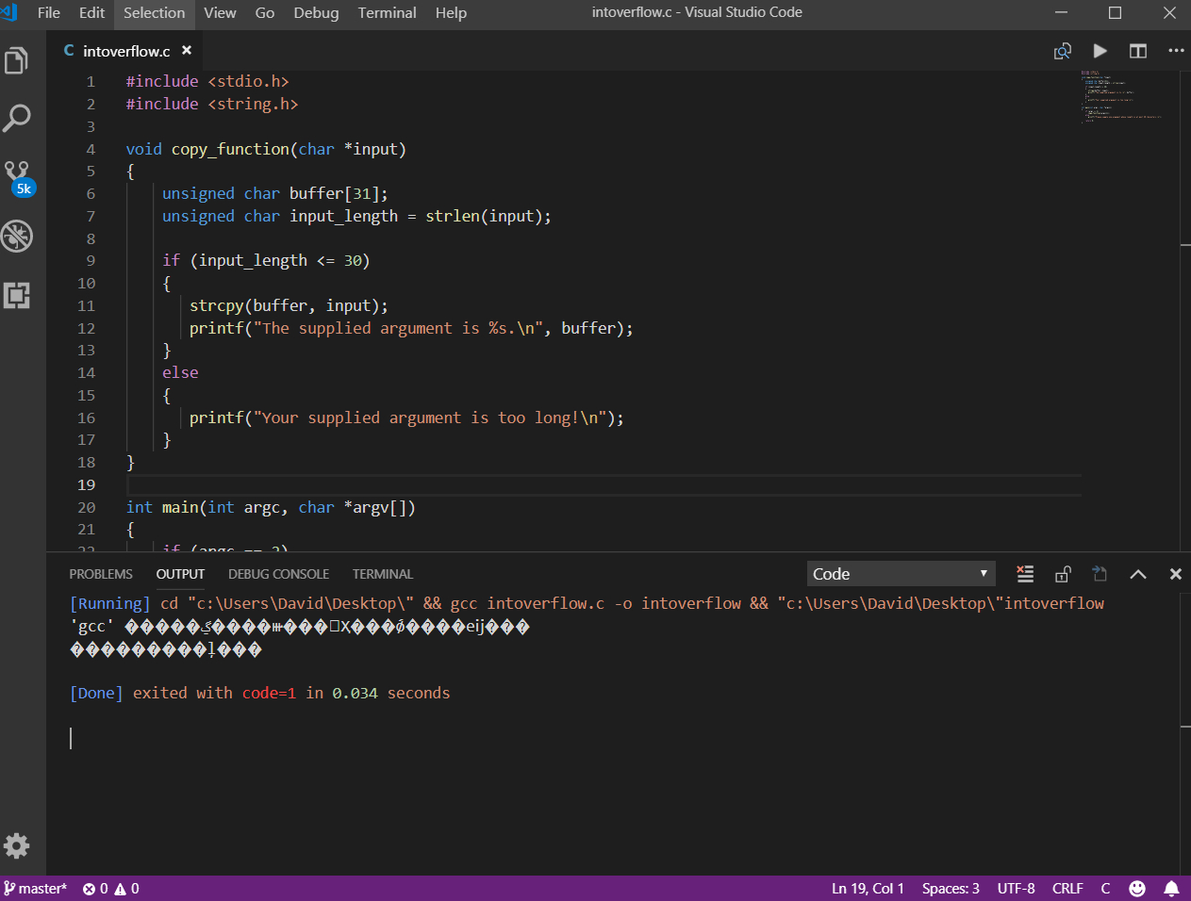Image resolution: width=1191 pixels, height=901 pixels.
Task: Maximize the panel with the chevron up
Action: tap(1138, 574)
